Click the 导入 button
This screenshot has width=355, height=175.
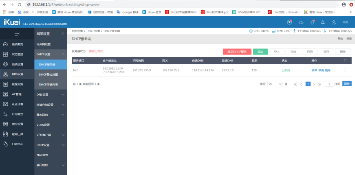coord(277,52)
